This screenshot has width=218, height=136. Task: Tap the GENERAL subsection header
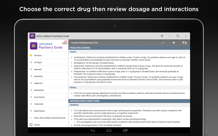129,105
